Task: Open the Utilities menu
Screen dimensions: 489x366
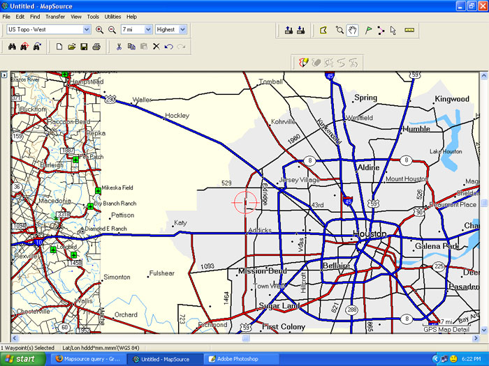Action: [x=112, y=17]
